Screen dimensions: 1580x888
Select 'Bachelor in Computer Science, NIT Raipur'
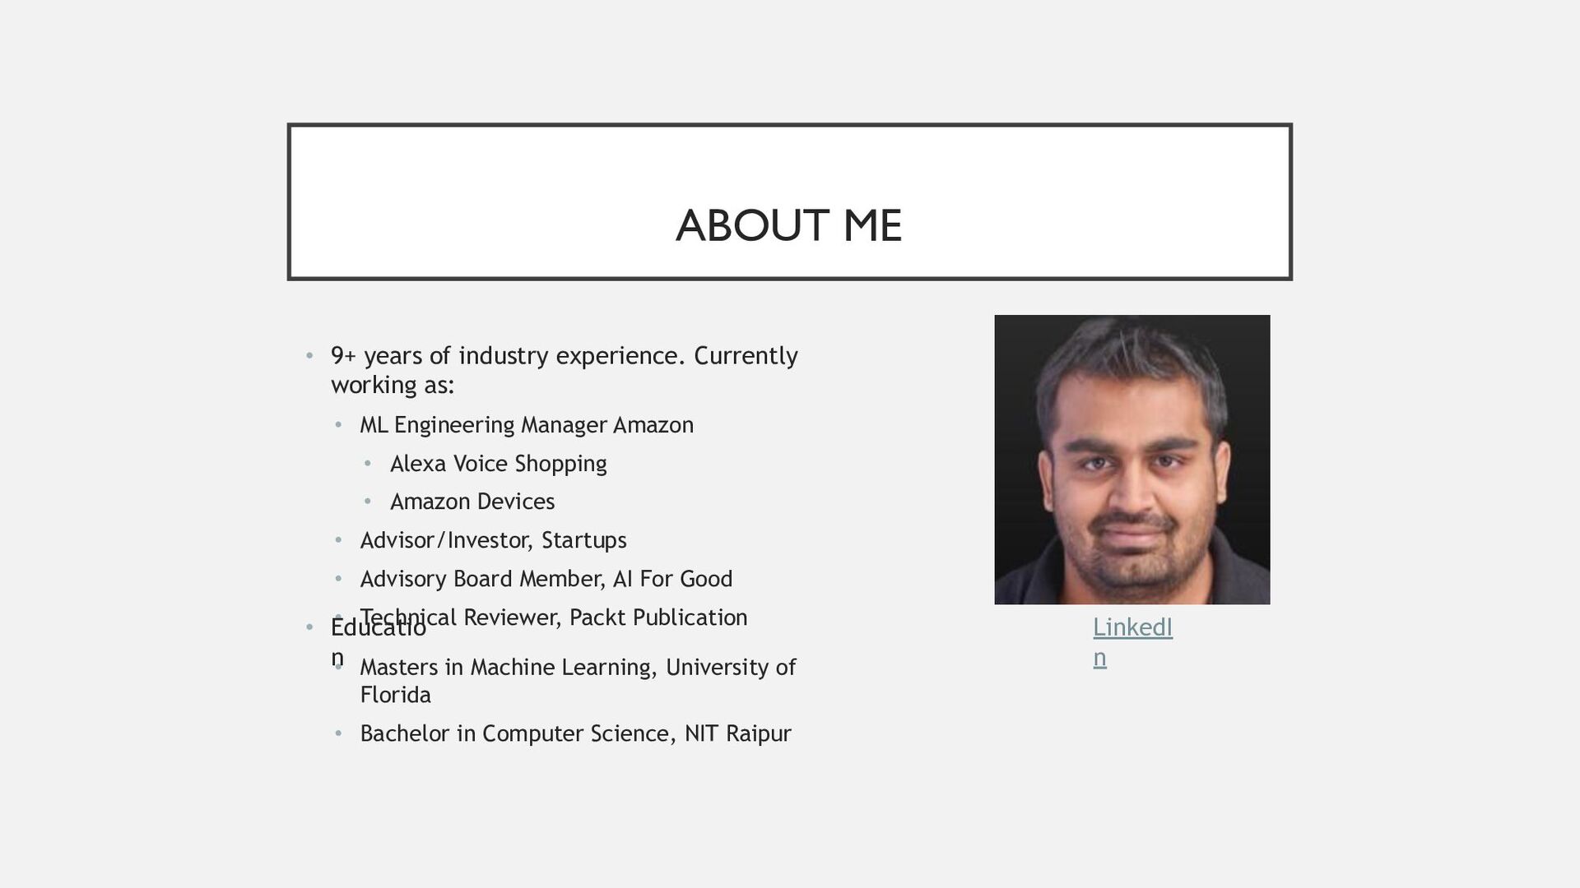click(575, 733)
